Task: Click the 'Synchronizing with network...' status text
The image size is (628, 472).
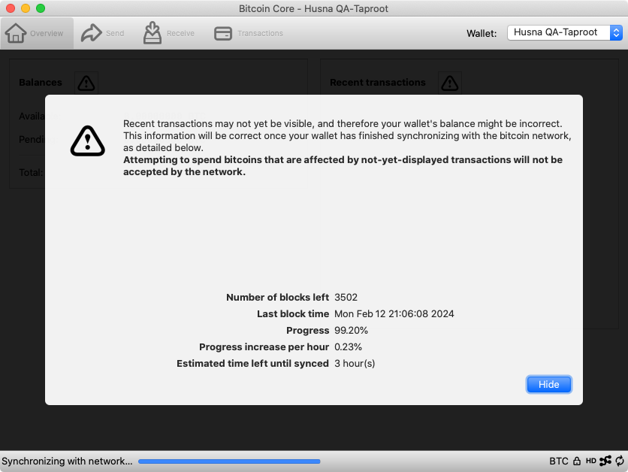Action: tap(67, 461)
